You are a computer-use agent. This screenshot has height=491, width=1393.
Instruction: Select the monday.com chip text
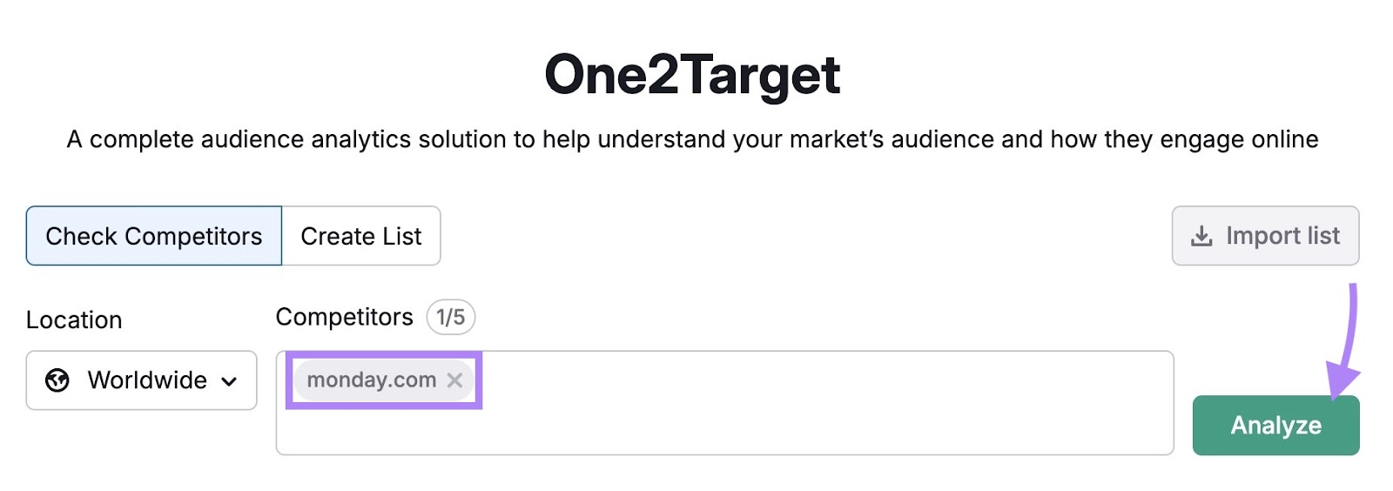coord(371,380)
